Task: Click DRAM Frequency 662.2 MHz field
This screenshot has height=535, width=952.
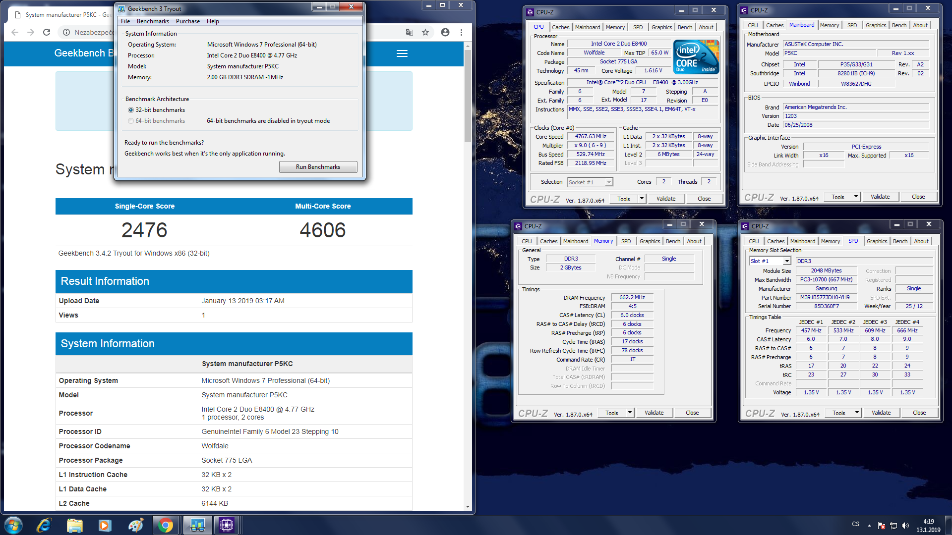Action: [x=632, y=297]
